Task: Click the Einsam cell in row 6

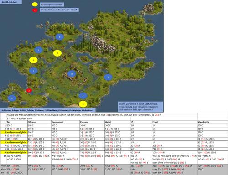Action: click(92, 142)
